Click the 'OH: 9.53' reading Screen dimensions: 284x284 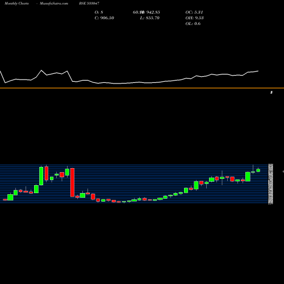click(194, 18)
